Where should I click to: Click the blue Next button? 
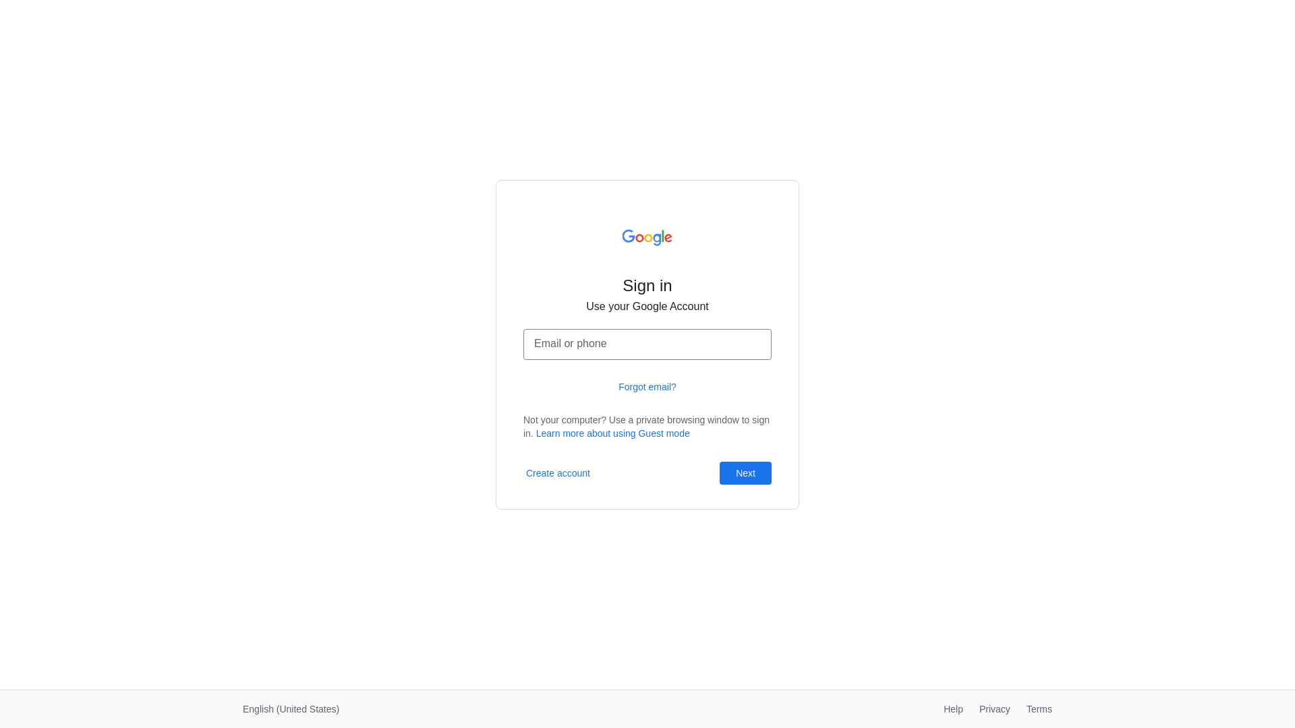coord(745,473)
